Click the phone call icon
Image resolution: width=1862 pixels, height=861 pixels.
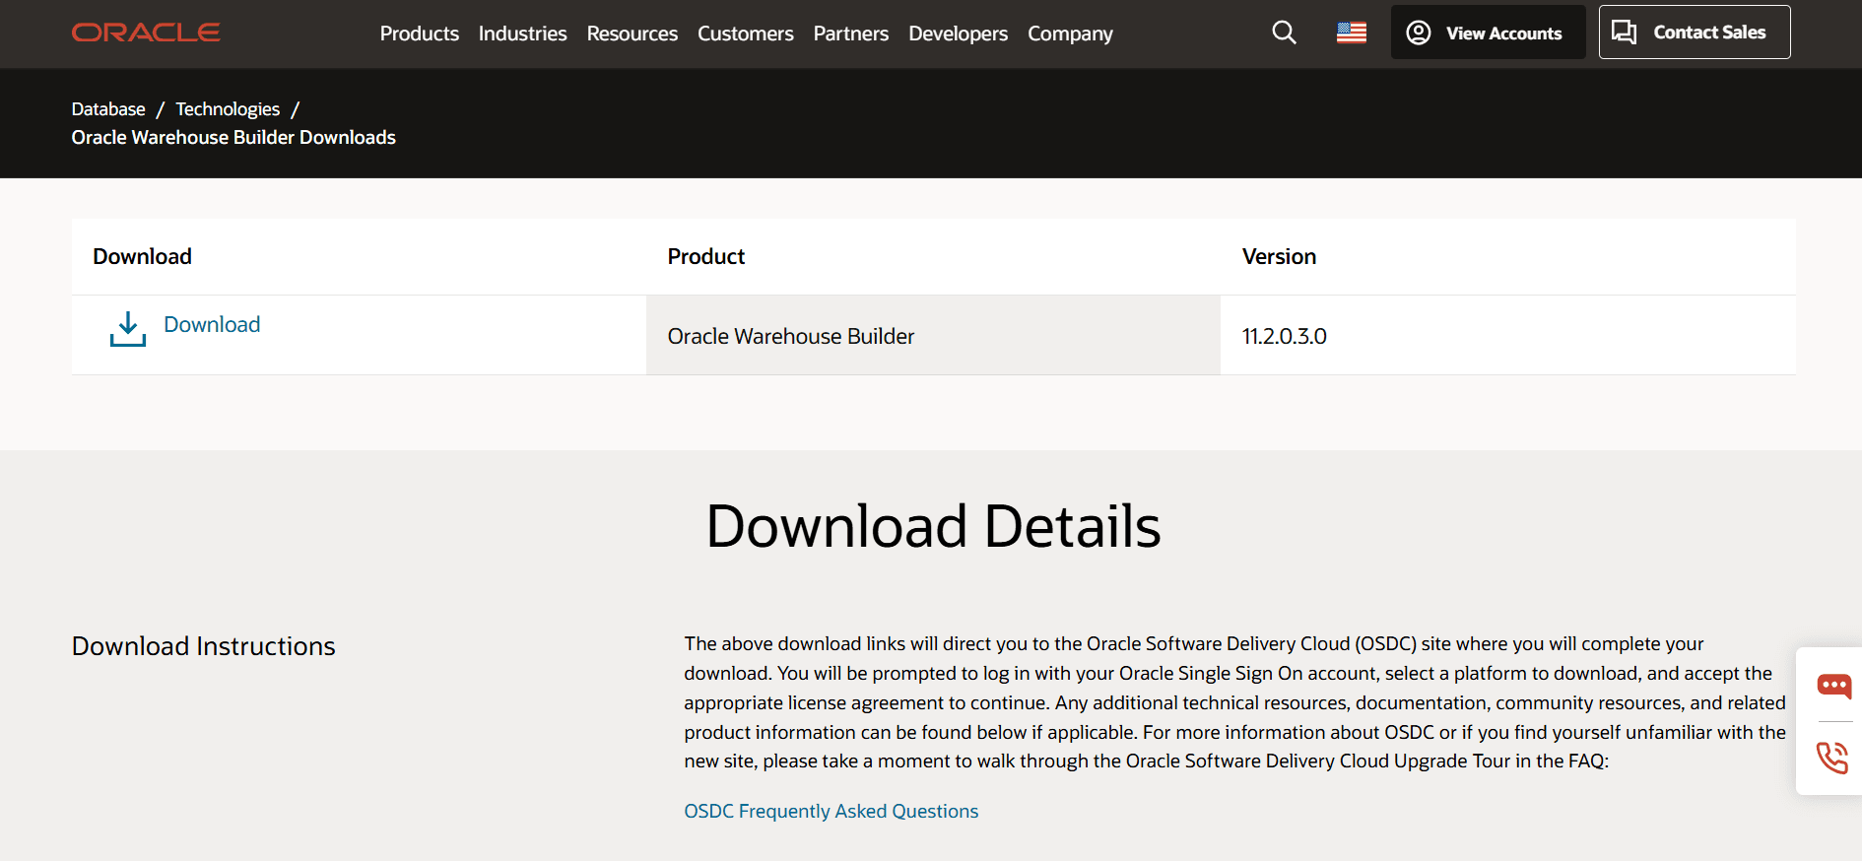click(x=1832, y=758)
